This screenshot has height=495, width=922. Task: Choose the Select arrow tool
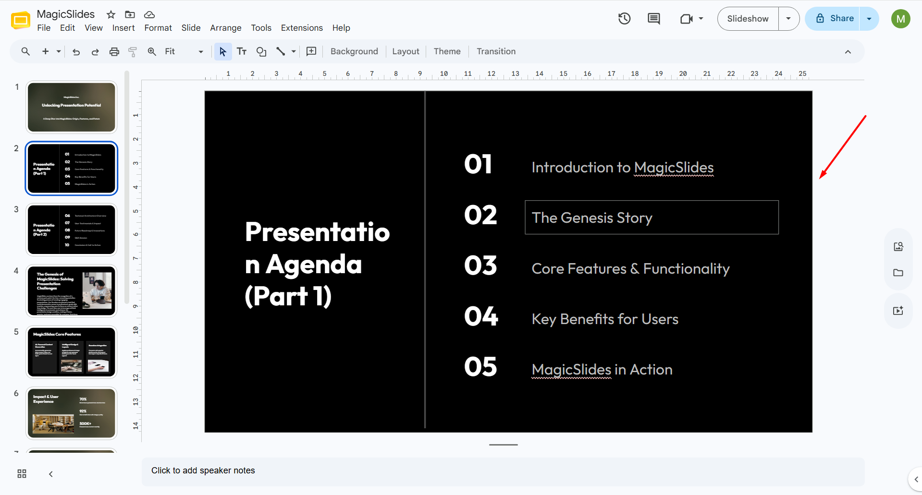coord(222,51)
